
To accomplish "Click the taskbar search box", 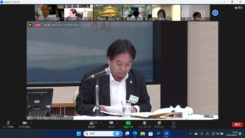I will (103, 134).
